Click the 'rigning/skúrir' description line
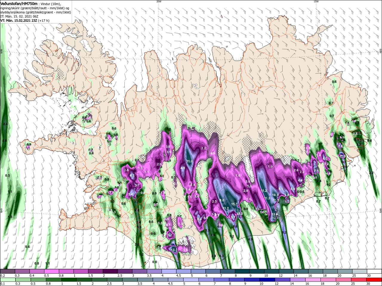 tap(35, 8)
